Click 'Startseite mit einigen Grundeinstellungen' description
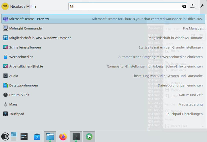This screenshot has width=207, height=142. (171, 47)
